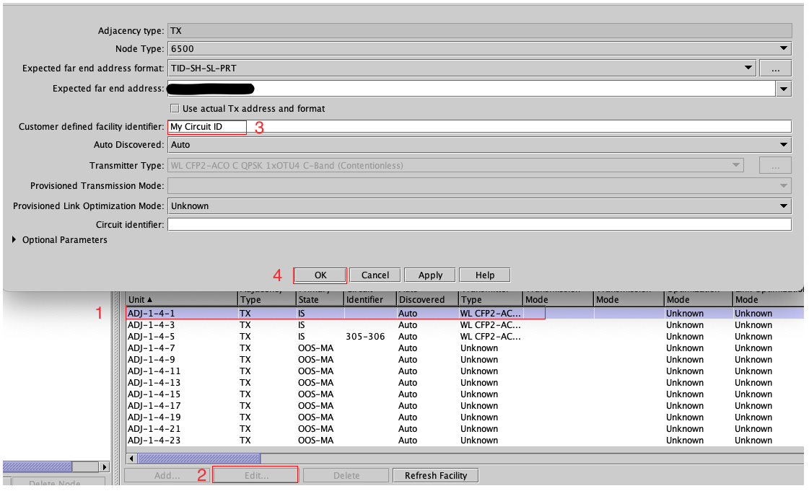
Task: Click ellipsis button beside Transmitter Type
Action: (775, 165)
